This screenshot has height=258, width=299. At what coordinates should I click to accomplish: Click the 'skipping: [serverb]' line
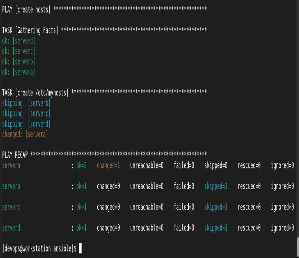point(26,103)
